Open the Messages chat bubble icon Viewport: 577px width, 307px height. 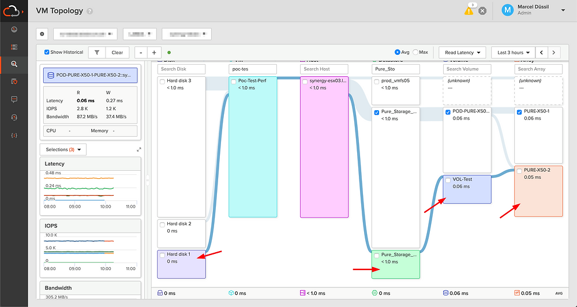point(14,99)
